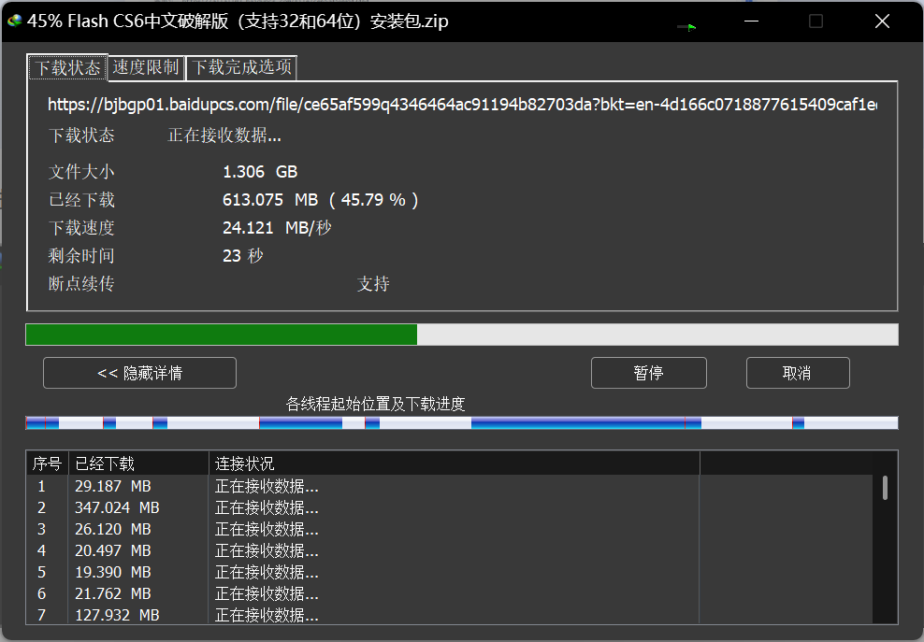Click the 正在接收数据 status text at top
Screen dimensions: 924x642
pos(224,136)
